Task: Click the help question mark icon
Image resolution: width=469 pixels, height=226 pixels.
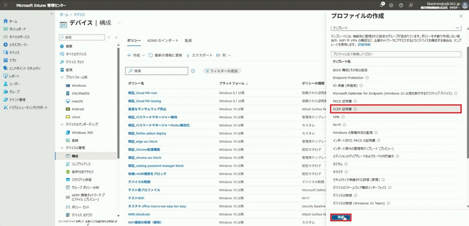Action: [401, 5]
